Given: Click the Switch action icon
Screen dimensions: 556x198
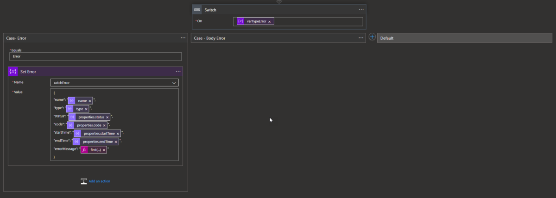Looking at the screenshot, I should (x=197, y=10).
